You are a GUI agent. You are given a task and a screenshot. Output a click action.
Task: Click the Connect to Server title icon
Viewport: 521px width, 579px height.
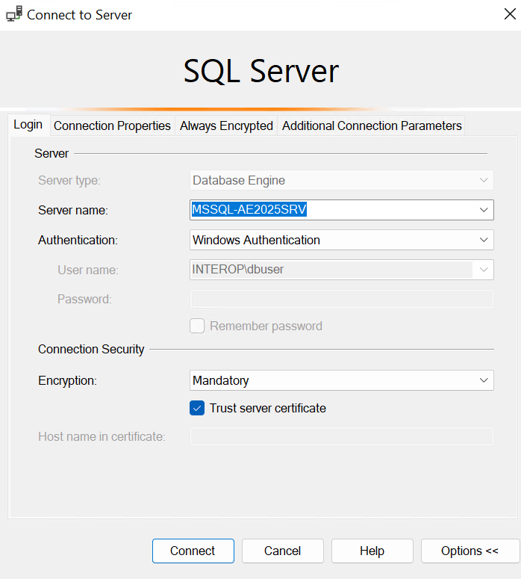point(14,14)
